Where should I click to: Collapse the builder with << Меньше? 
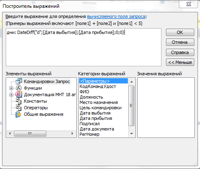coord(180,62)
